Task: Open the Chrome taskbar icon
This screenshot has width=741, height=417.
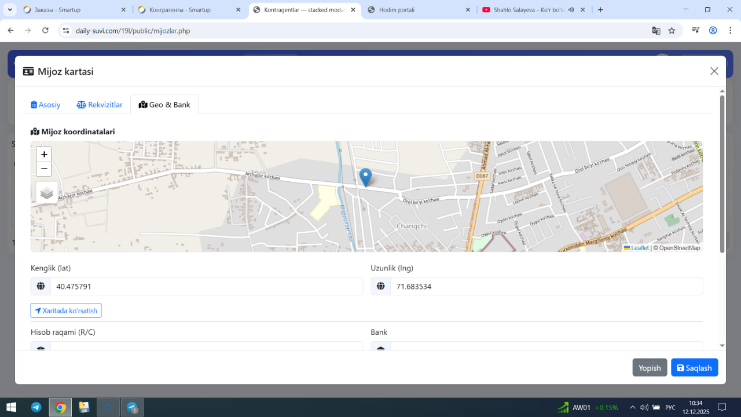Action: pos(60,407)
